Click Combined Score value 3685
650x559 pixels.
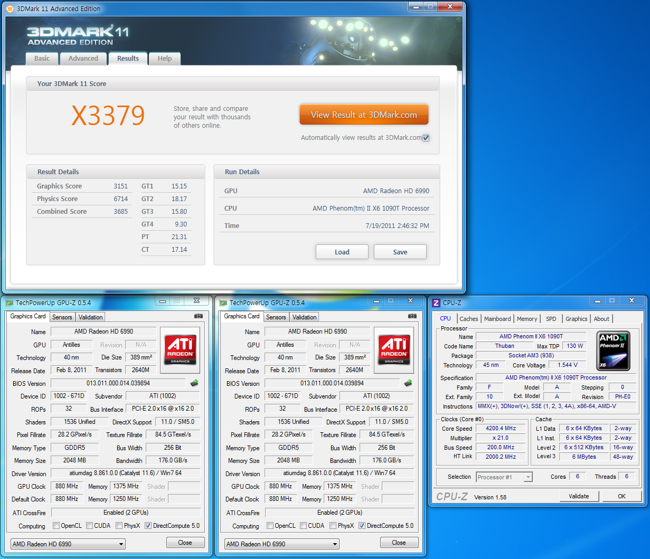121,212
